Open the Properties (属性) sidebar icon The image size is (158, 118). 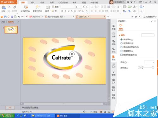[113, 58]
